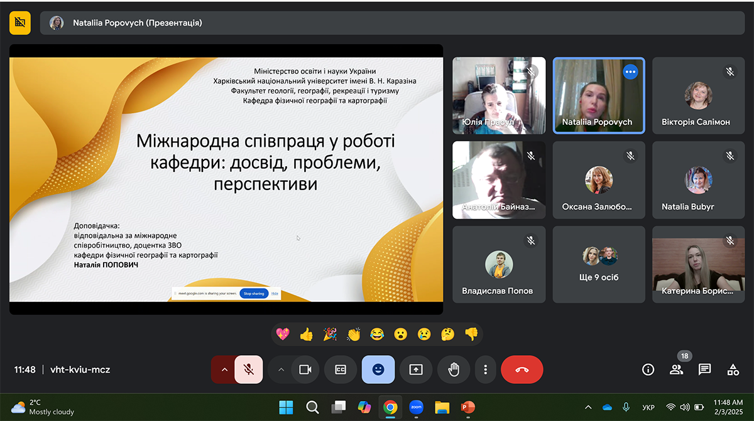This screenshot has height=421, width=754.
Task: Open the emoji reactions button
Action: pos(378,370)
